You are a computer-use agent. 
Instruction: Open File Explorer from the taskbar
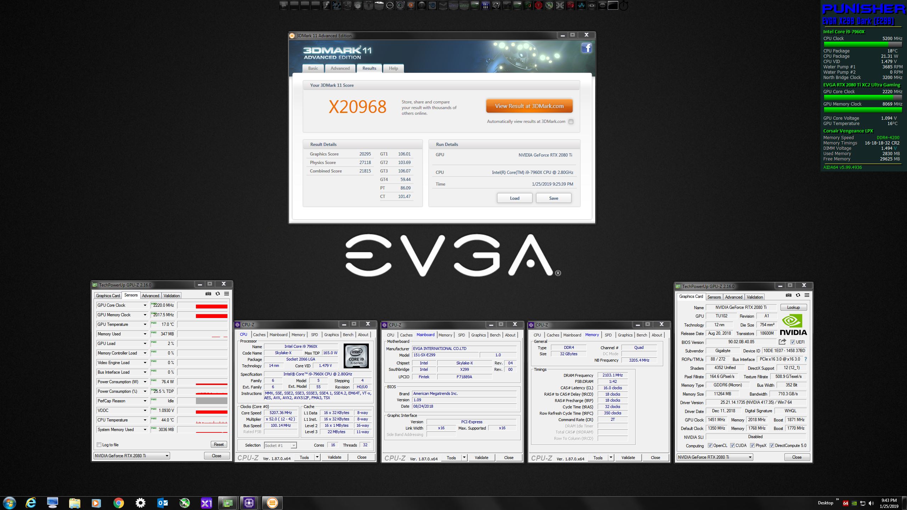(74, 503)
